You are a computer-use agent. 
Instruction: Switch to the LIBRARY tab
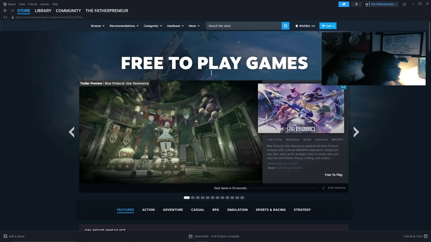43,11
